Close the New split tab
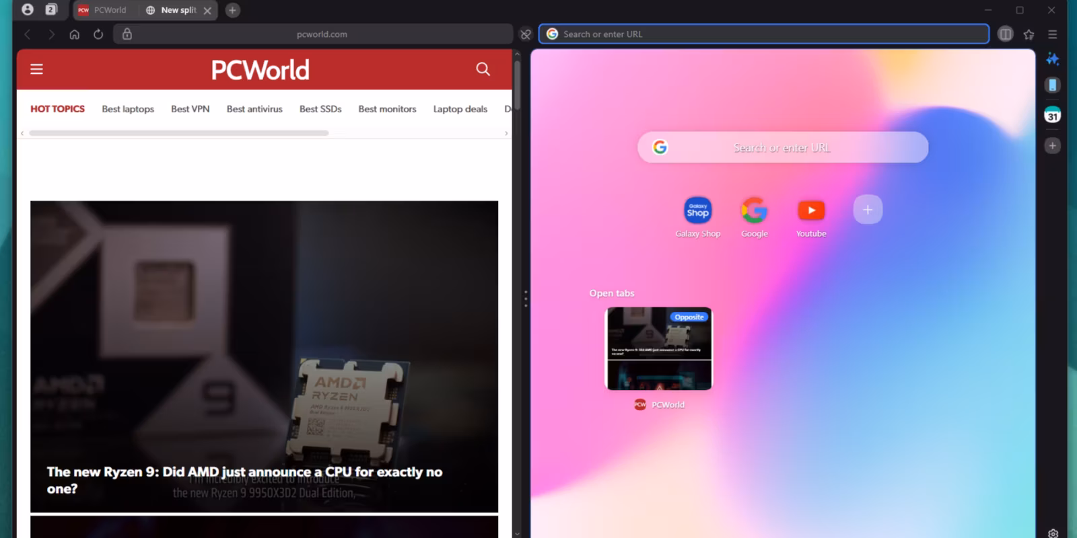1077x538 pixels. [x=207, y=11]
